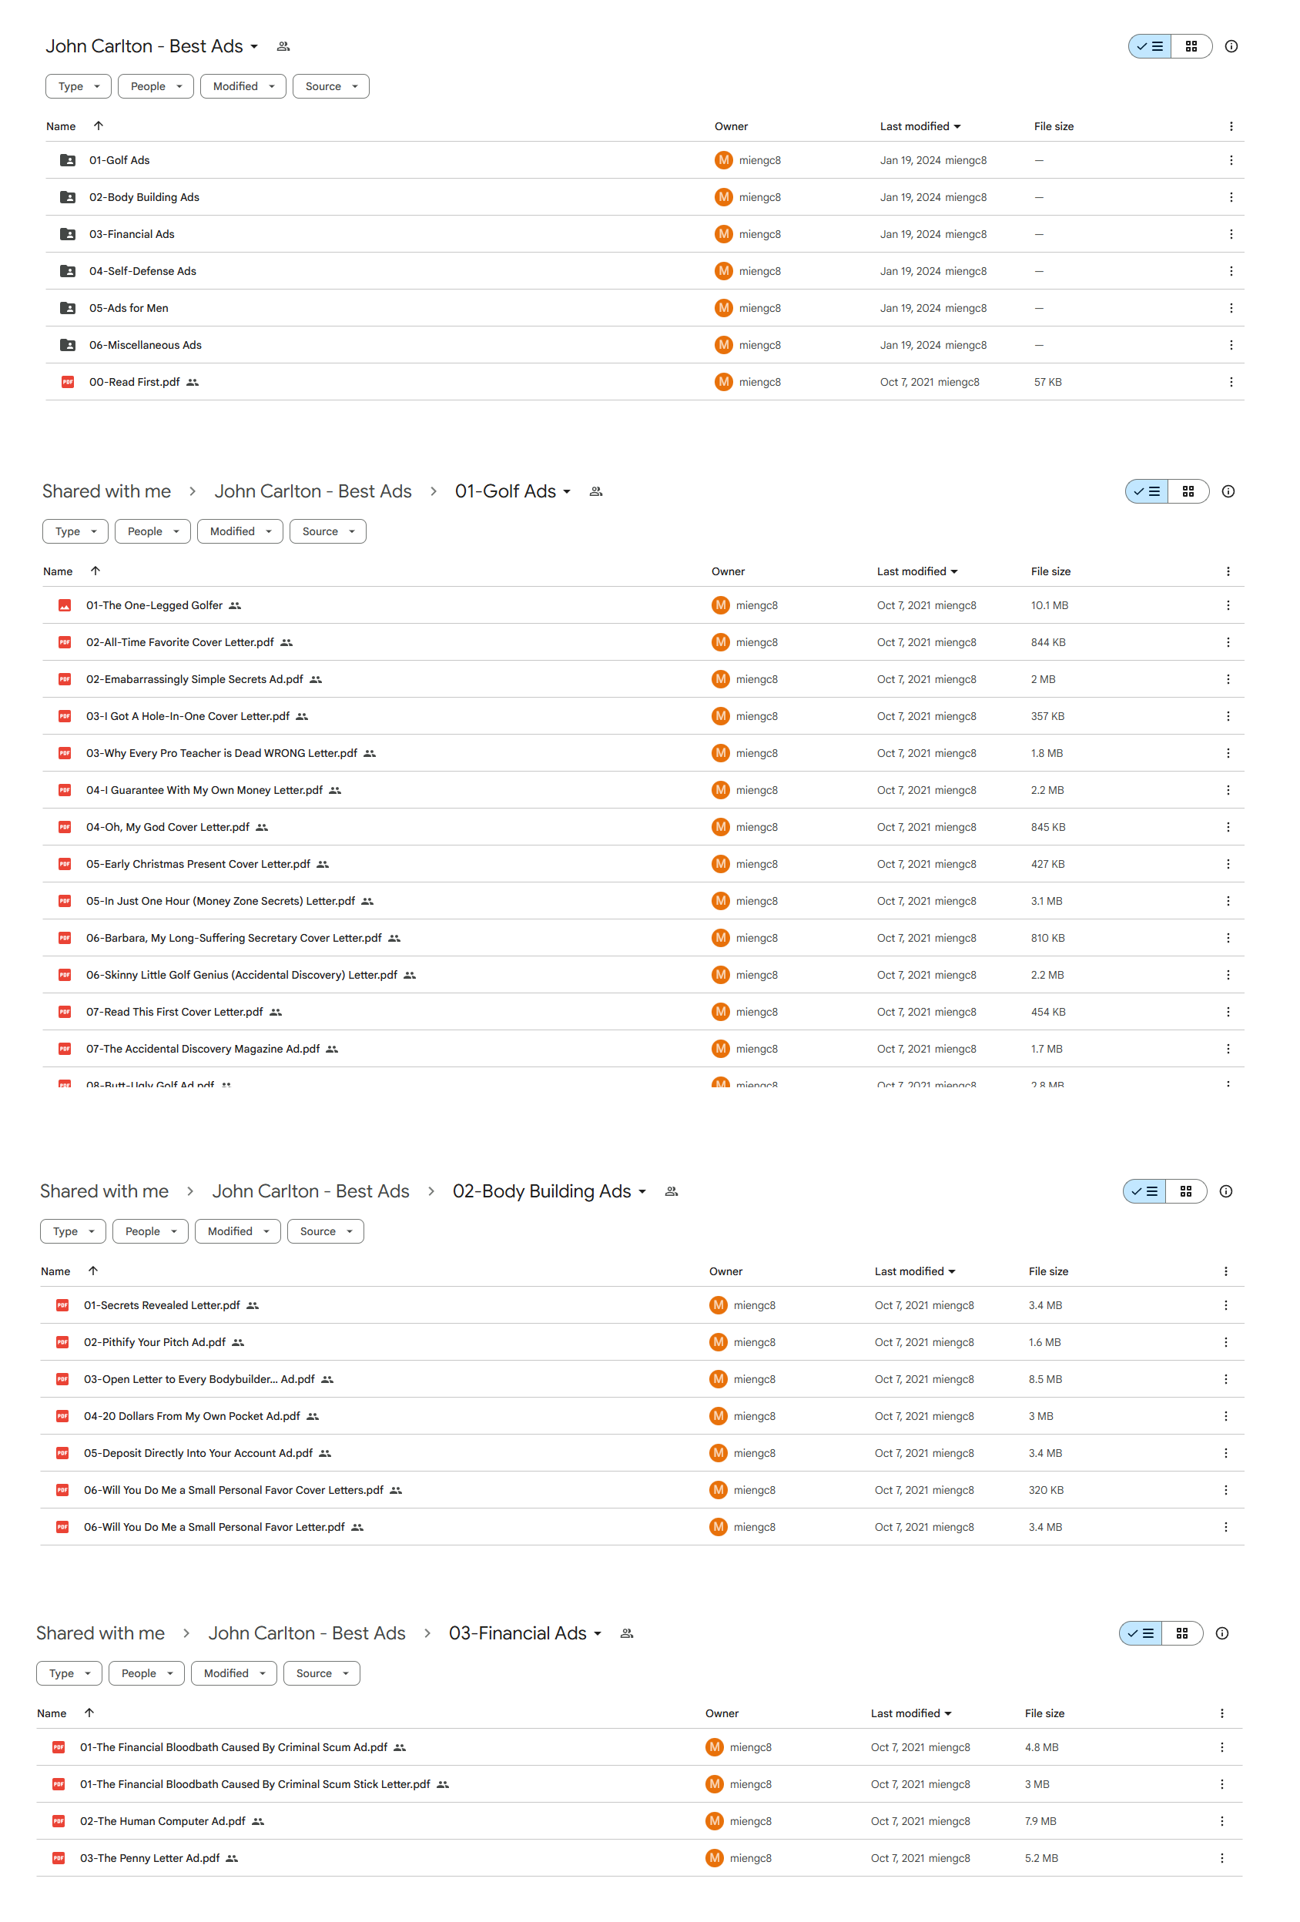Click Shared with me breadcrumb above 01-Golf Ads

pyautogui.click(x=107, y=491)
